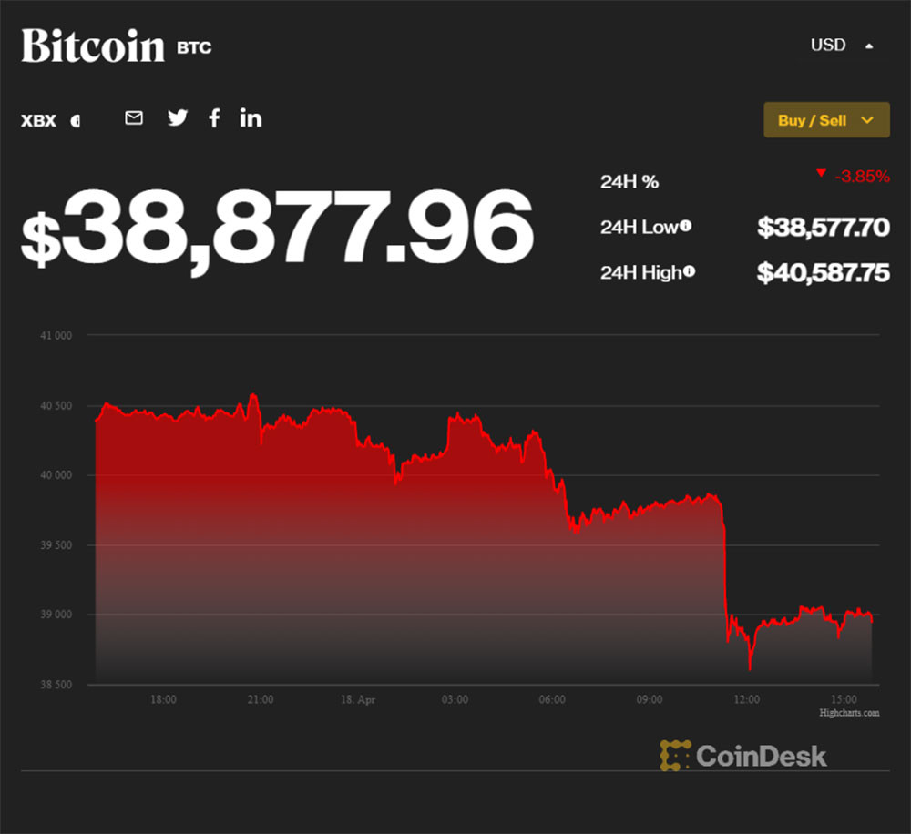Click the $38,877.96 current price

click(x=276, y=227)
